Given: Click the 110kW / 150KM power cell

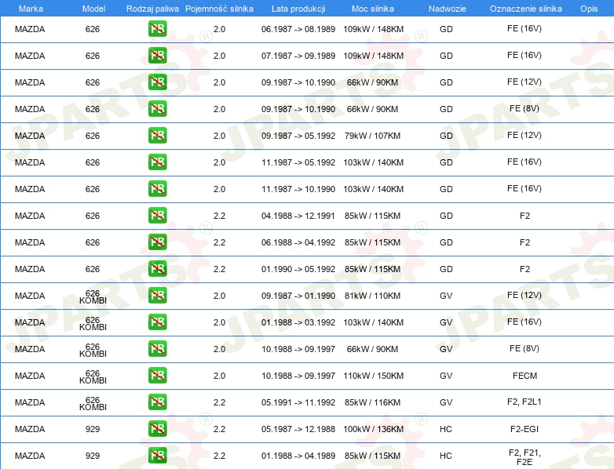Looking at the screenshot, I should [x=373, y=376].
